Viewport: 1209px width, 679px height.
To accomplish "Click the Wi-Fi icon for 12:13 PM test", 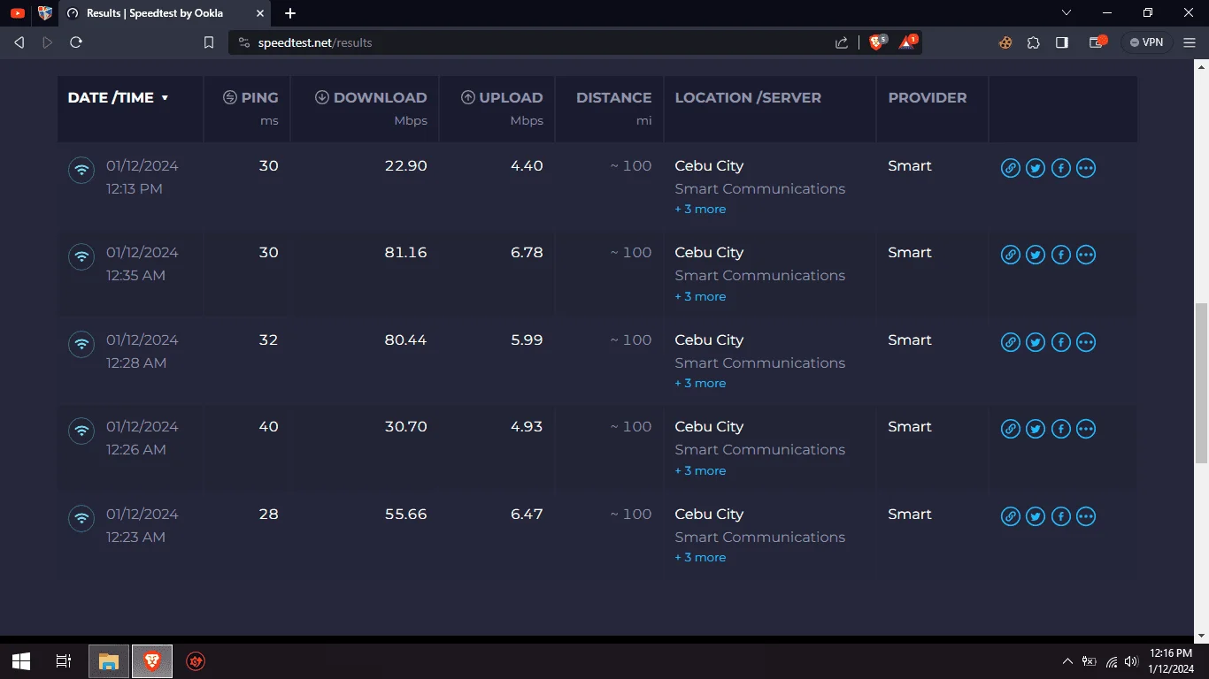I will [81, 170].
